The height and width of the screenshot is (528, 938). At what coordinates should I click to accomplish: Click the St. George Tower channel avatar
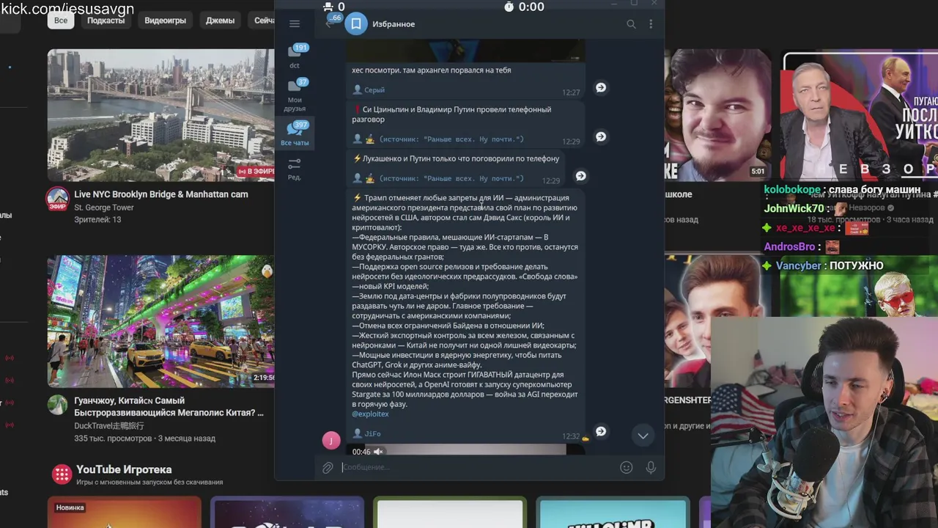(x=58, y=199)
